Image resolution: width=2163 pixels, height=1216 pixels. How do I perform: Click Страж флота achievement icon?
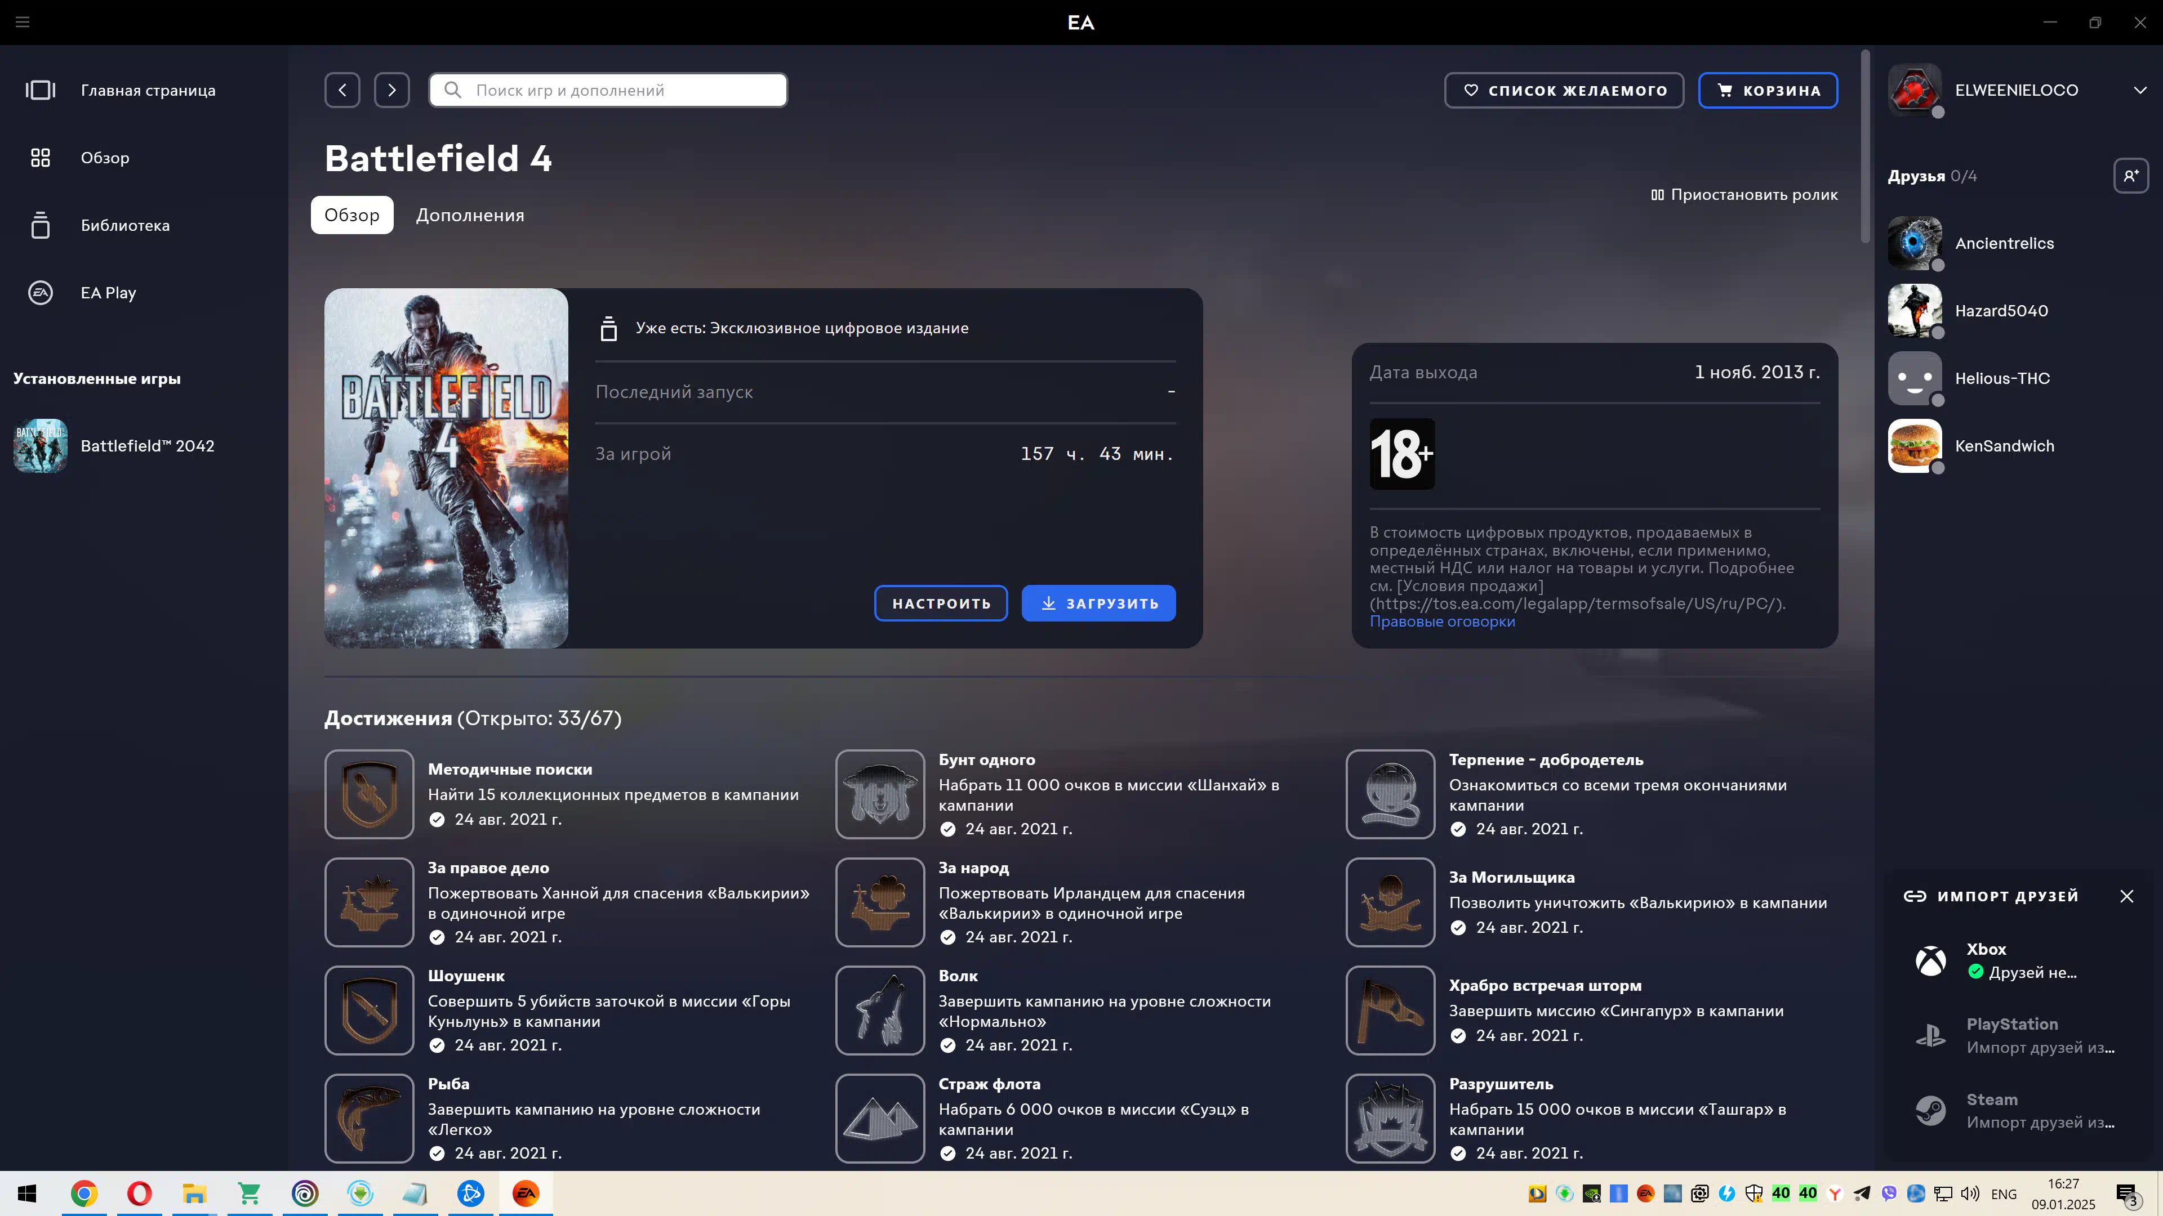coord(880,1119)
